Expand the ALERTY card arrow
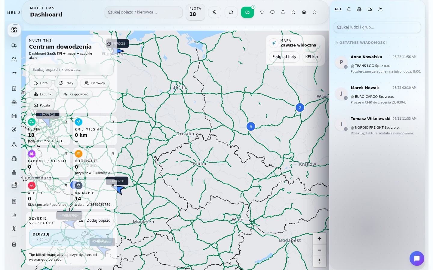 coord(66,185)
